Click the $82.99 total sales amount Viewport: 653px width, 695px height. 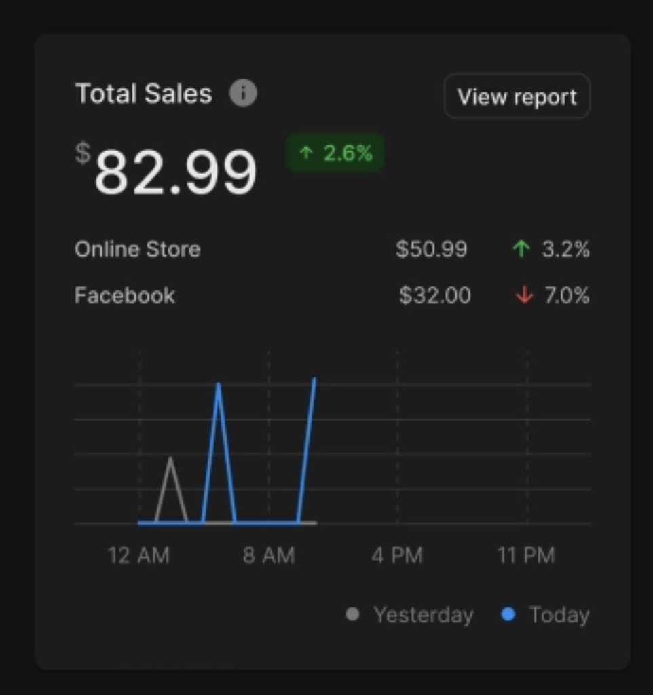(175, 172)
